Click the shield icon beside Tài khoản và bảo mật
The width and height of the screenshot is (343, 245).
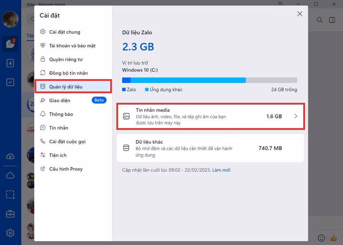(x=43, y=46)
